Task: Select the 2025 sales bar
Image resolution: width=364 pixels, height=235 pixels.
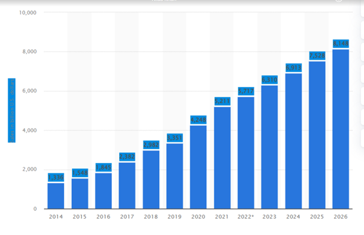Action: pyautogui.click(x=317, y=135)
